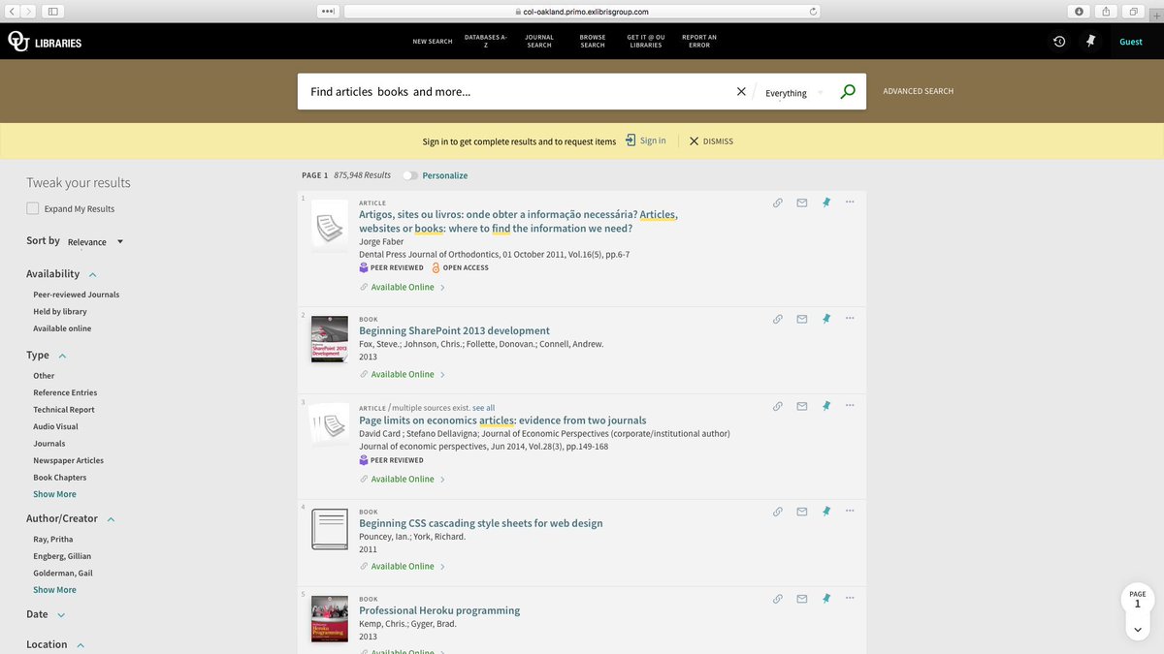Email the Page limits on economics articles result

tap(802, 406)
